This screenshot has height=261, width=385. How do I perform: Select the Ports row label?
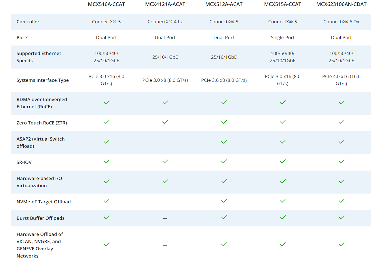click(22, 37)
